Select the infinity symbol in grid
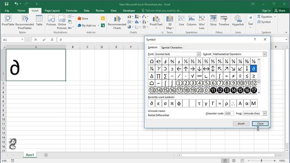The width and height of the screenshot is (290, 163). click(x=199, y=76)
